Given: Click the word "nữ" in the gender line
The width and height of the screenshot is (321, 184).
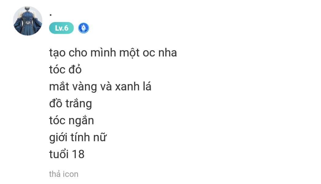Looking at the screenshot, I should click(100, 137).
